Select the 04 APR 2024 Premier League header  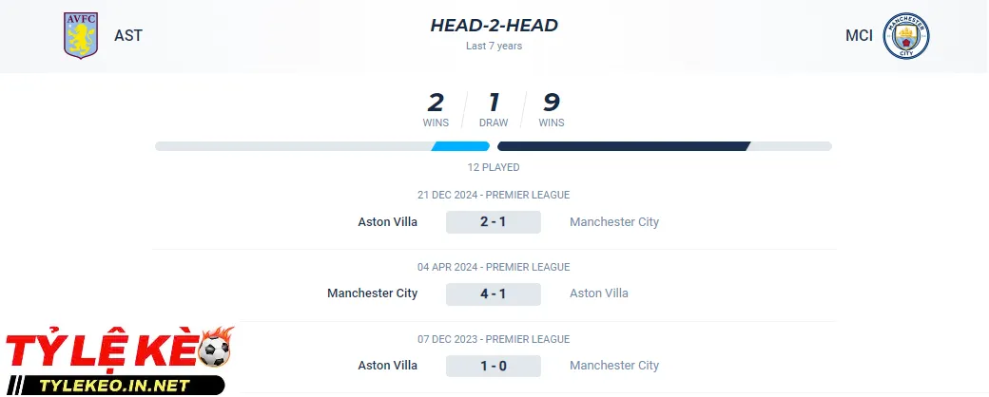(x=494, y=268)
